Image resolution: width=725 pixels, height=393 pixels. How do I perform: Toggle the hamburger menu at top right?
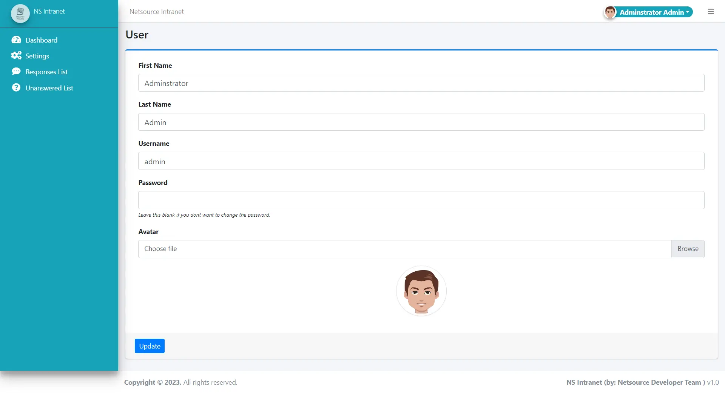[x=711, y=12]
